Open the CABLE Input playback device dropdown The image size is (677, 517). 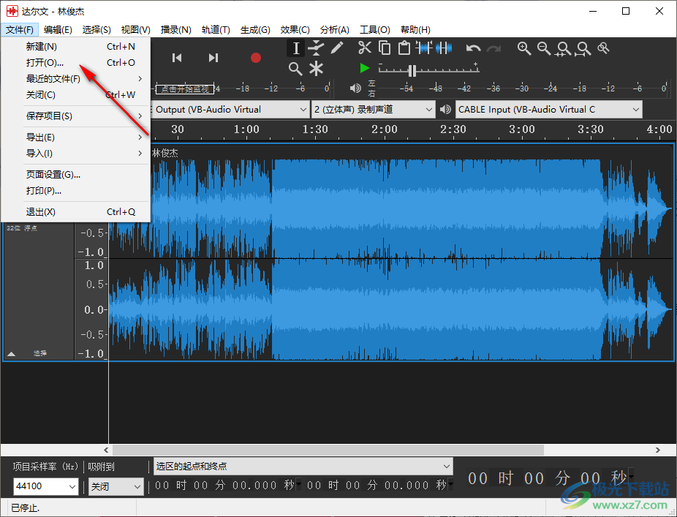pos(548,110)
